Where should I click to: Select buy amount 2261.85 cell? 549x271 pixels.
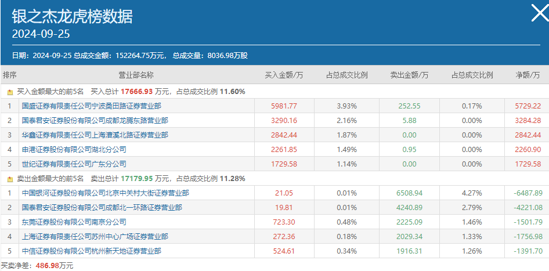click(x=284, y=150)
